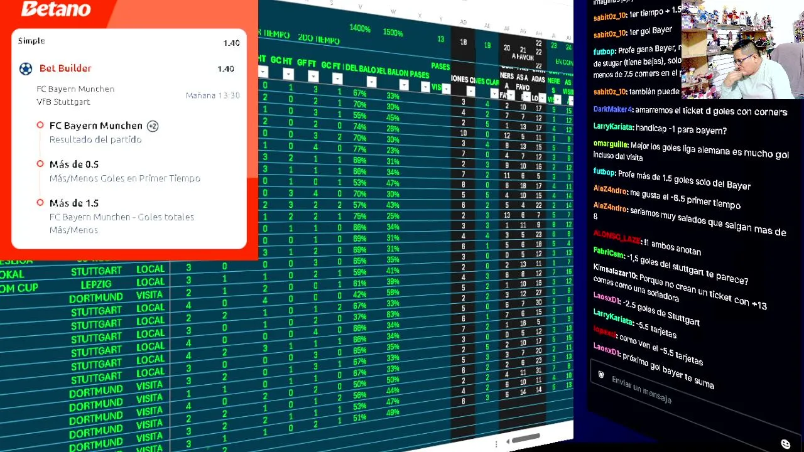804x452 pixels.
Task: Open the second DEL BALON column filter dropdown
Action: point(404,85)
